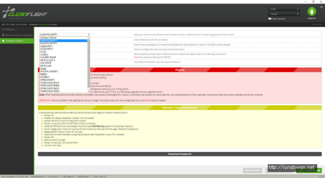
Task: Open the 115200 baud rate dropdown
Action: 284,14
